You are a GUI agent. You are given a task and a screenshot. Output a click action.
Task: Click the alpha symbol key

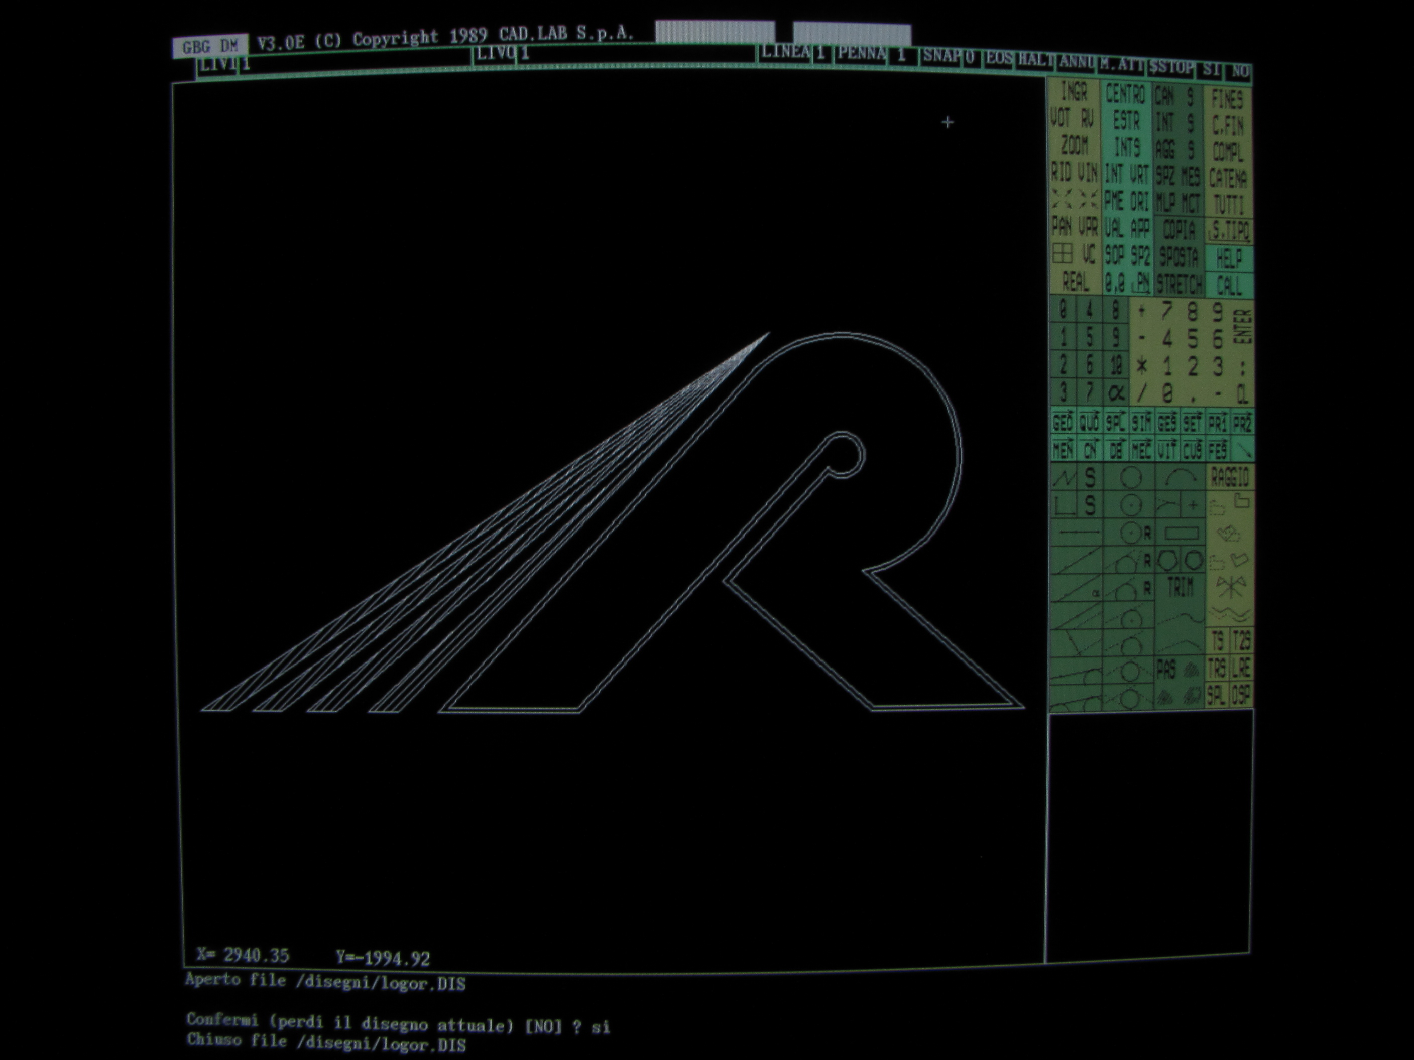pos(1117,393)
